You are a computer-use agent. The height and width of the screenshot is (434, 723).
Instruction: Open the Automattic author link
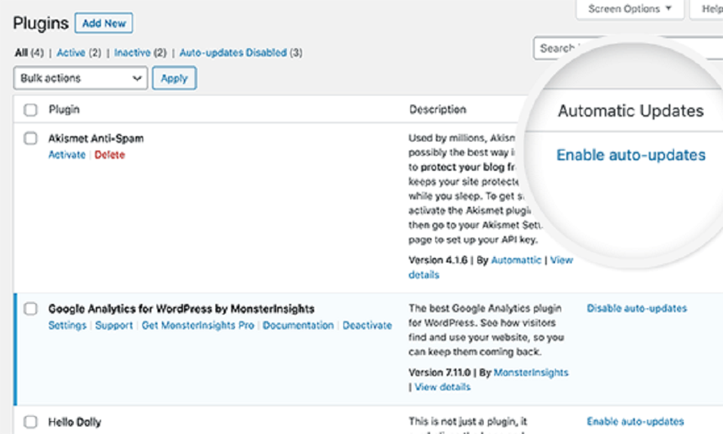517,260
